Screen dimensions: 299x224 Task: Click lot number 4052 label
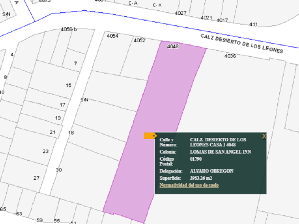(140, 41)
